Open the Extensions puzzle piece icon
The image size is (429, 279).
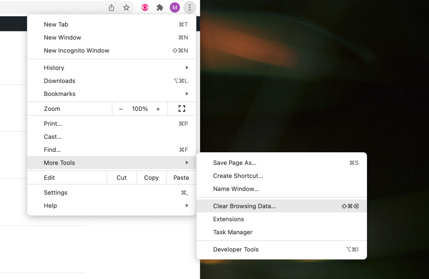pos(160,8)
